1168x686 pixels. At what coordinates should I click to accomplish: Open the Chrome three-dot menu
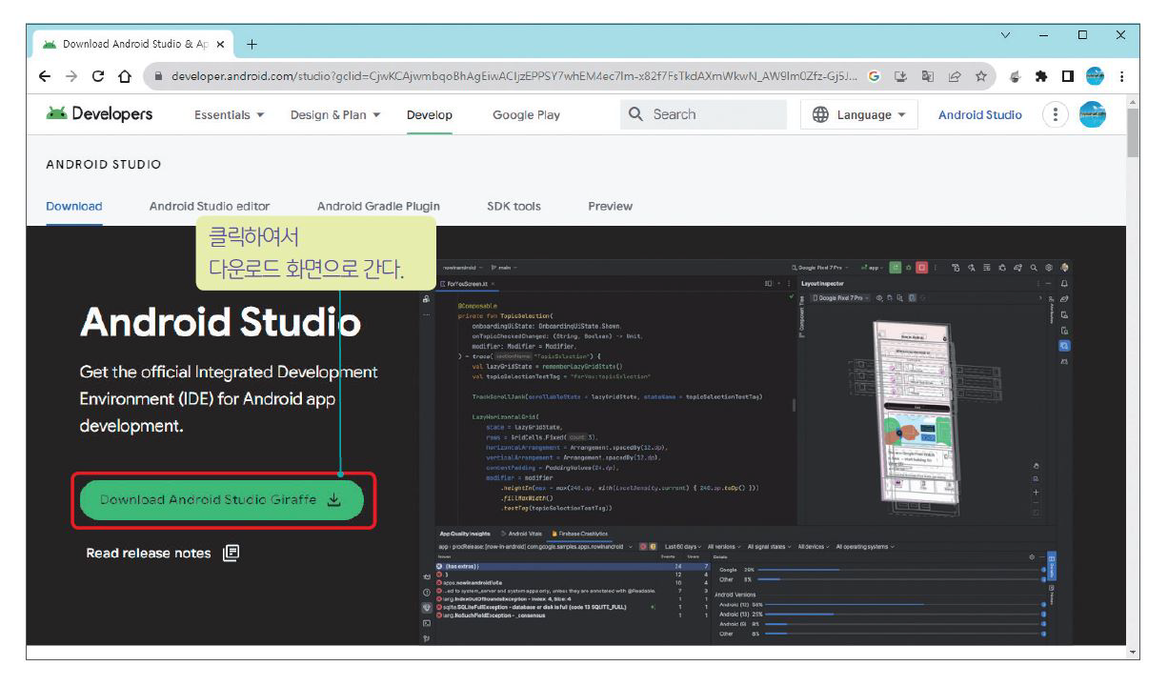(1121, 77)
